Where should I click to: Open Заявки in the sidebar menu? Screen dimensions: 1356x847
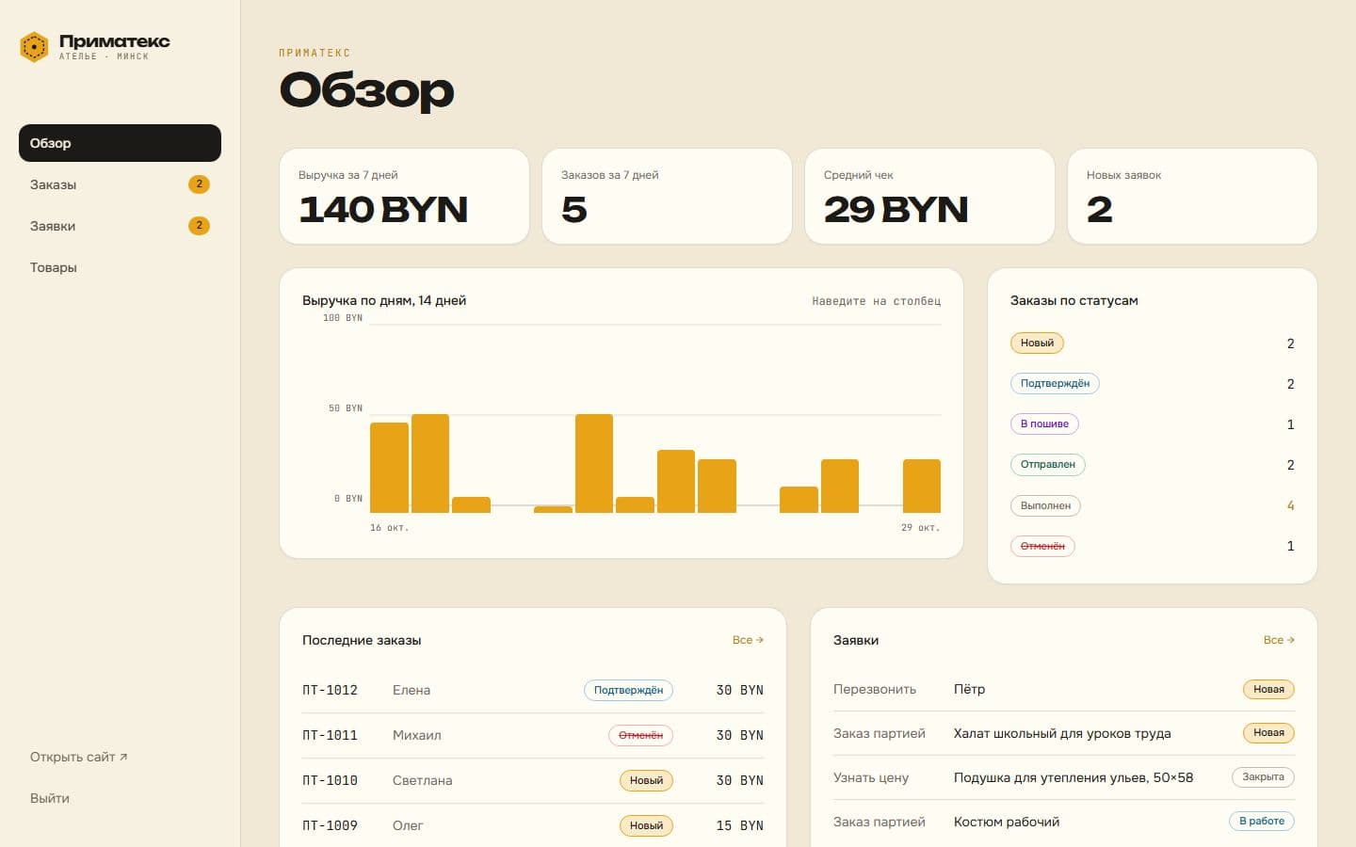[120, 226]
